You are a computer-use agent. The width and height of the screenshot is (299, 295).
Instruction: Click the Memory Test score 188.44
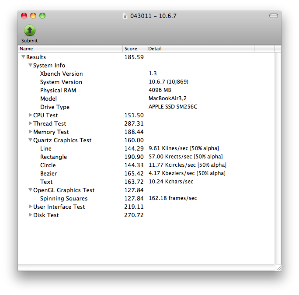[x=134, y=132]
